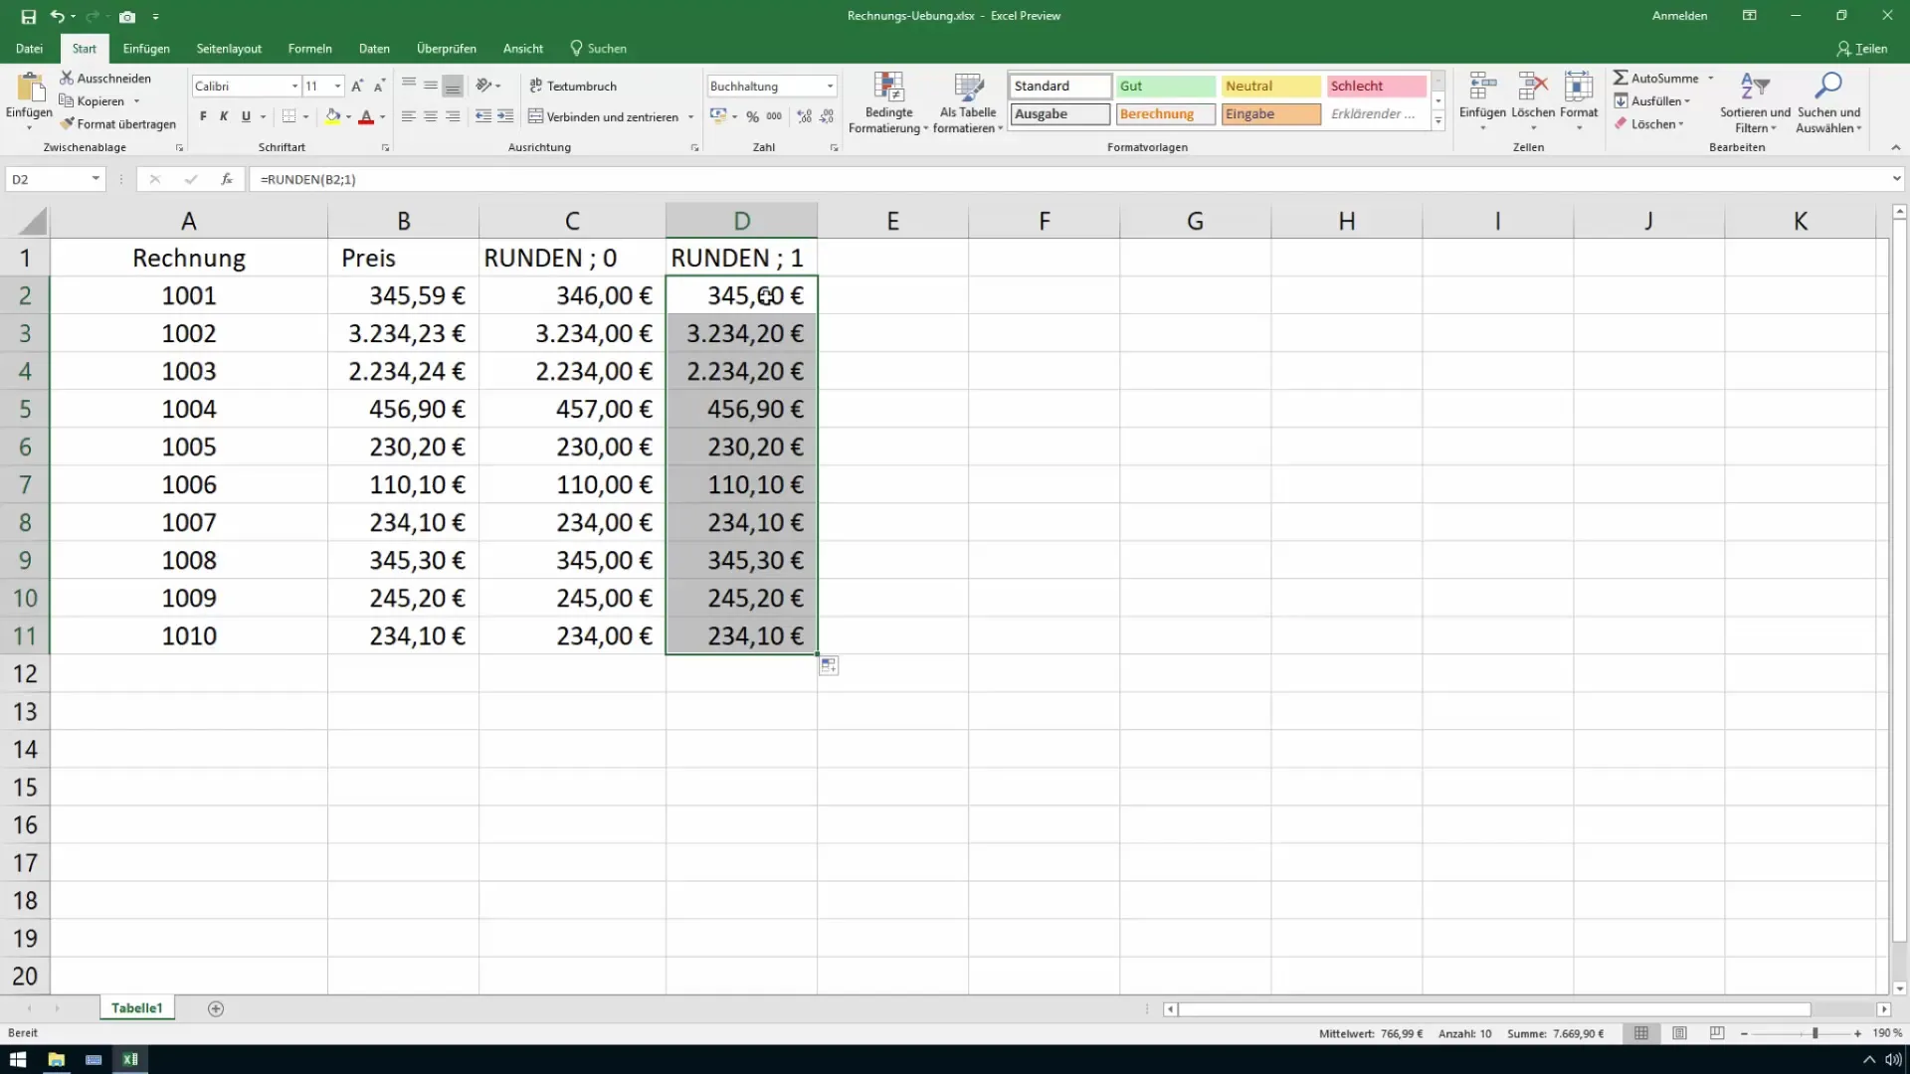Open the Formeln menu

(x=309, y=49)
